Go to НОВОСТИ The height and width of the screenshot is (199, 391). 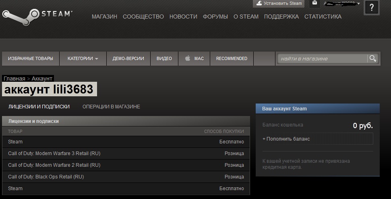[x=183, y=17]
